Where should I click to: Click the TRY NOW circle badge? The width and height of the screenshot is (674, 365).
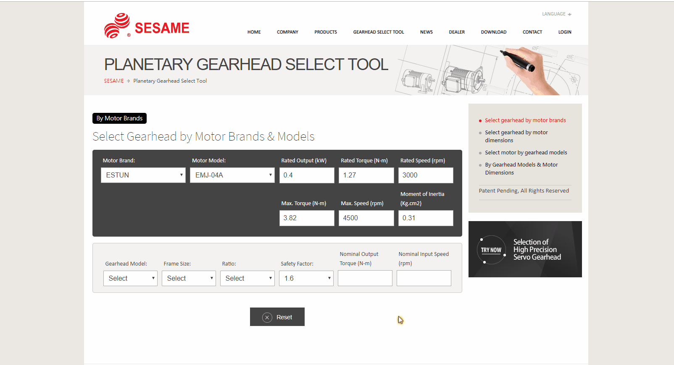[491, 250]
